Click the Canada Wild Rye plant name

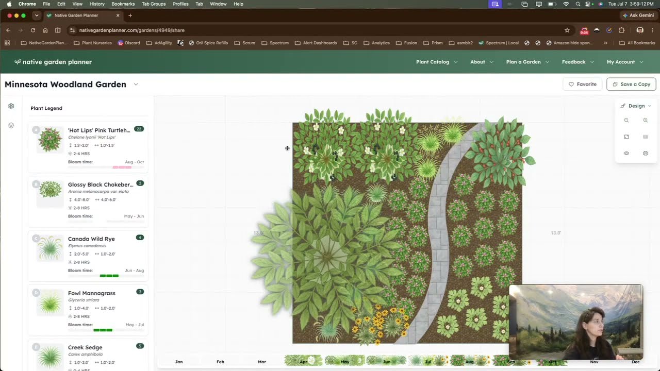pyautogui.click(x=91, y=239)
